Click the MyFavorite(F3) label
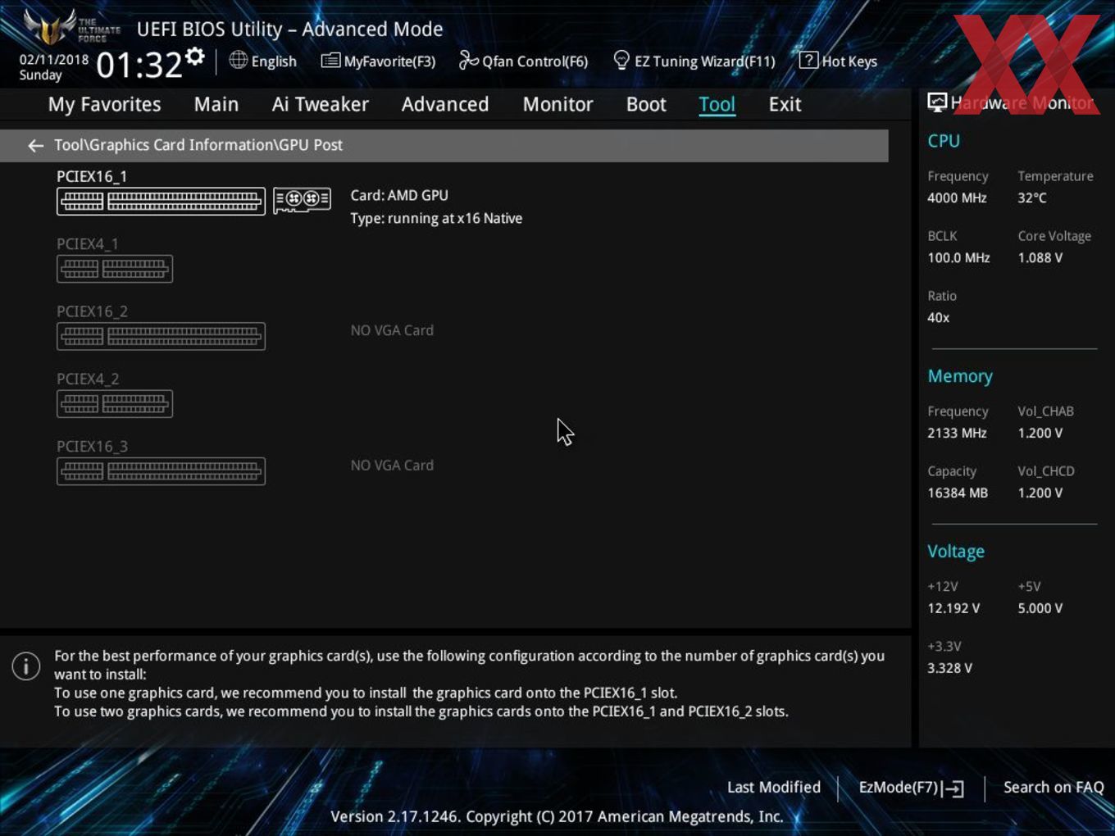The image size is (1115, 836). pos(389,61)
